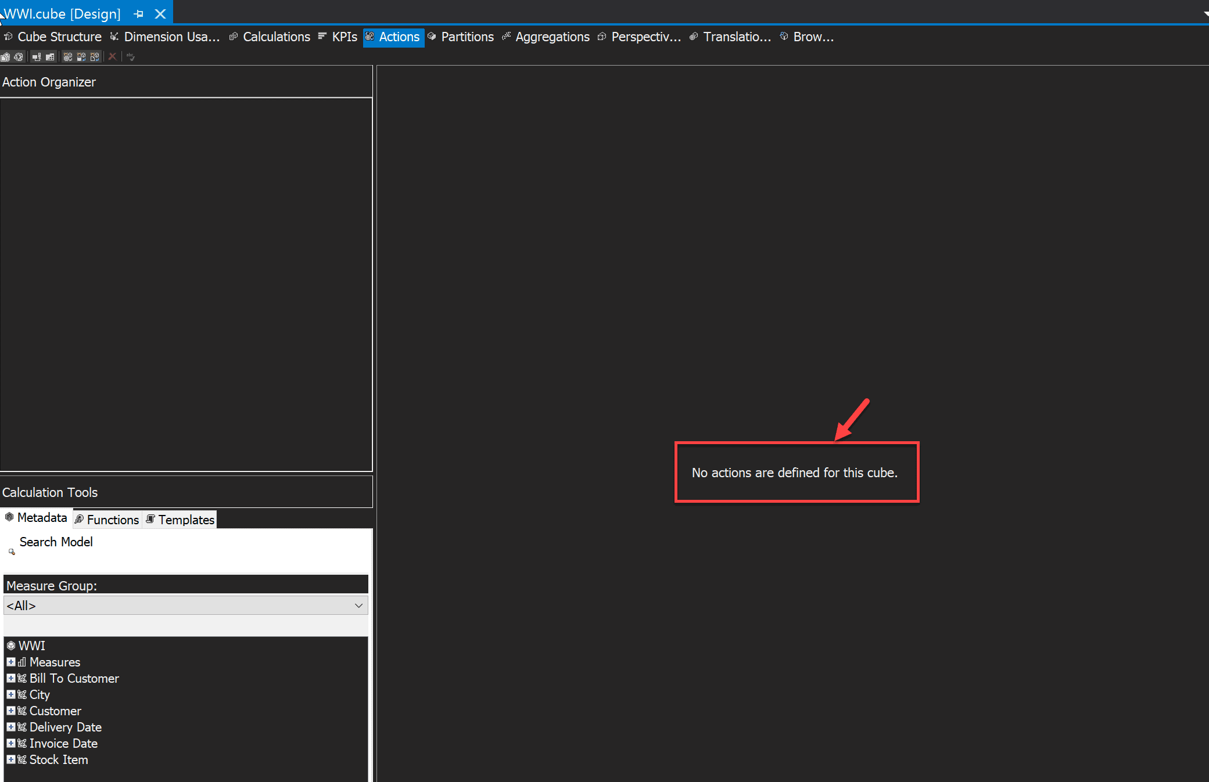Expand the Measures tree node

[10, 662]
